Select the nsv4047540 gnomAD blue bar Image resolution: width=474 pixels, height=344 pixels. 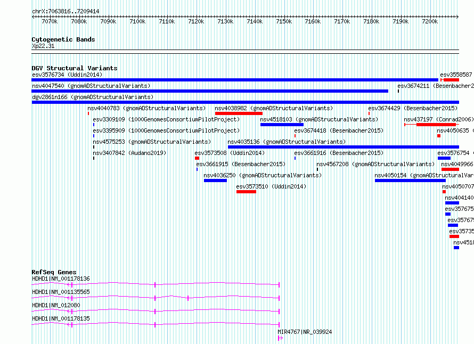(210, 91)
